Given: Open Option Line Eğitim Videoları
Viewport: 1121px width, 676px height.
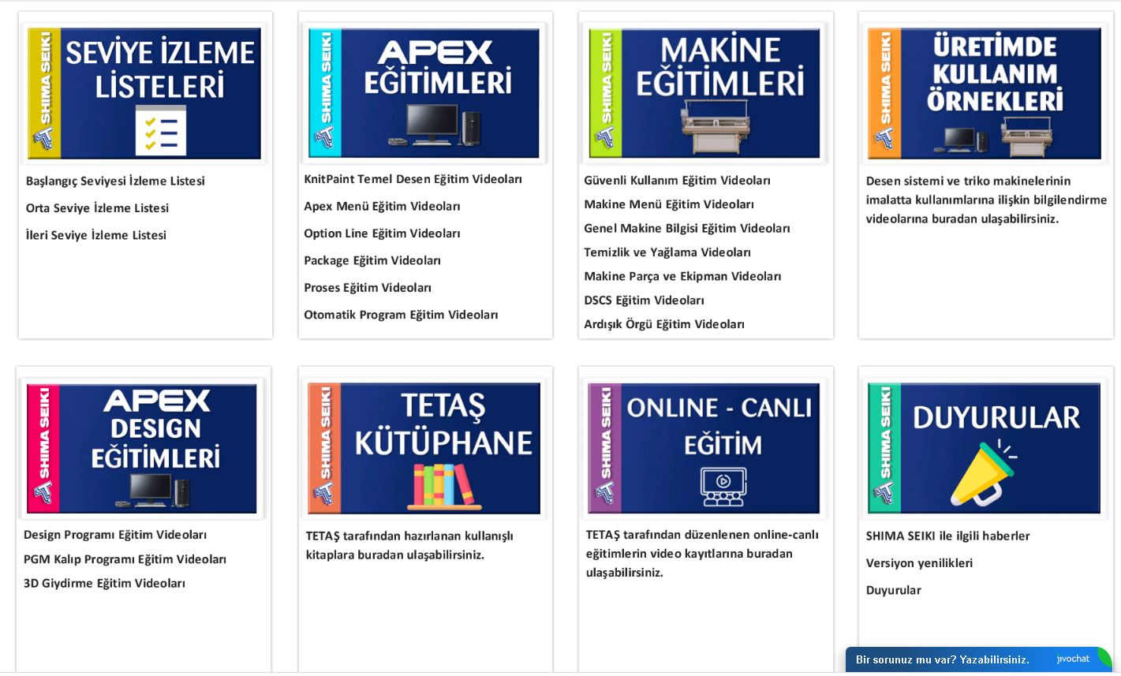Looking at the screenshot, I should [383, 233].
